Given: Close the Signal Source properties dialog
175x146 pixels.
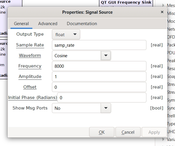Looking at the screenshot, I should click(162, 12).
